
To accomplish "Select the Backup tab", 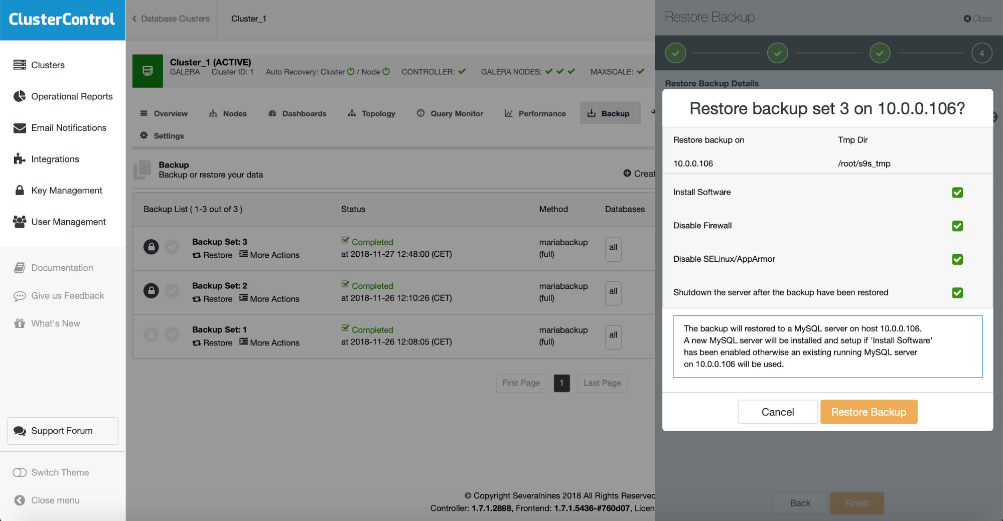I will (x=610, y=113).
